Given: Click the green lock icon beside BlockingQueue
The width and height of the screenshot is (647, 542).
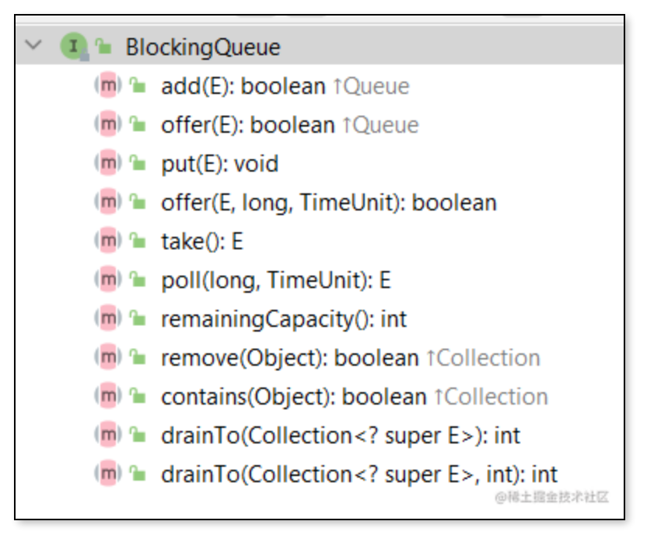Looking at the screenshot, I should coord(103,47).
